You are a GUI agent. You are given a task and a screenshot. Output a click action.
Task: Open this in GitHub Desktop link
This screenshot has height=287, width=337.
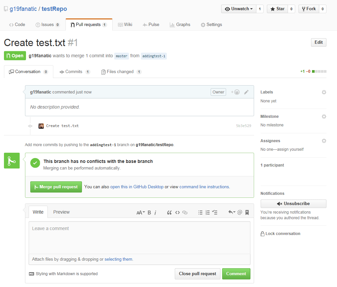(137, 187)
